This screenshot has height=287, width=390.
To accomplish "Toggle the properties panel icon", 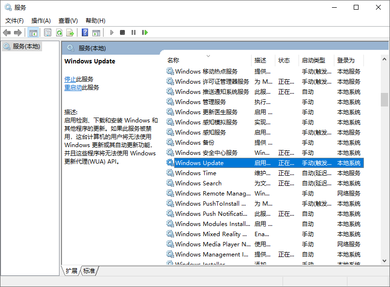I will (47, 32).
